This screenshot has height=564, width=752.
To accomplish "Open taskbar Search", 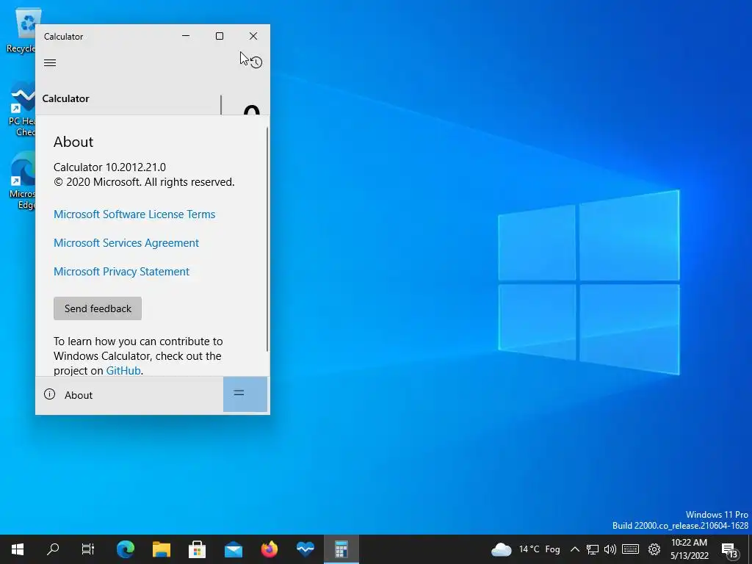I will coord(53,549).
